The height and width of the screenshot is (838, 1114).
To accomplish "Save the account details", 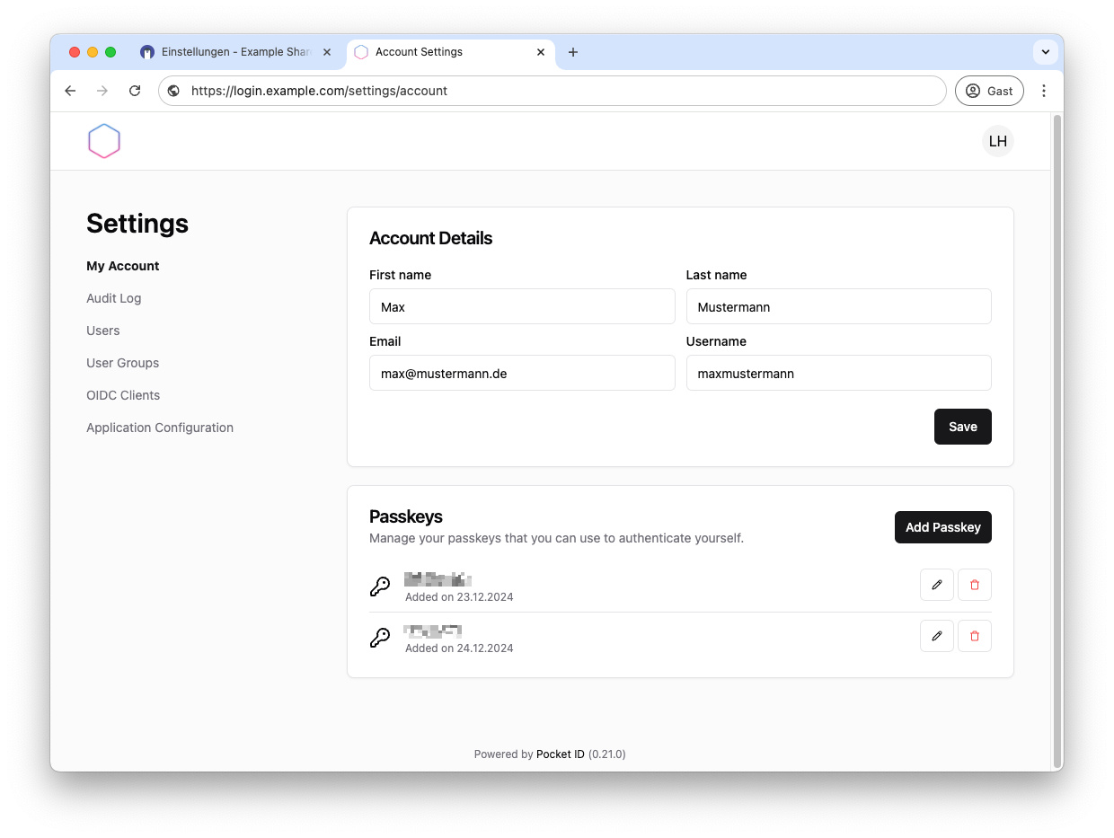I will coord(962,427).
